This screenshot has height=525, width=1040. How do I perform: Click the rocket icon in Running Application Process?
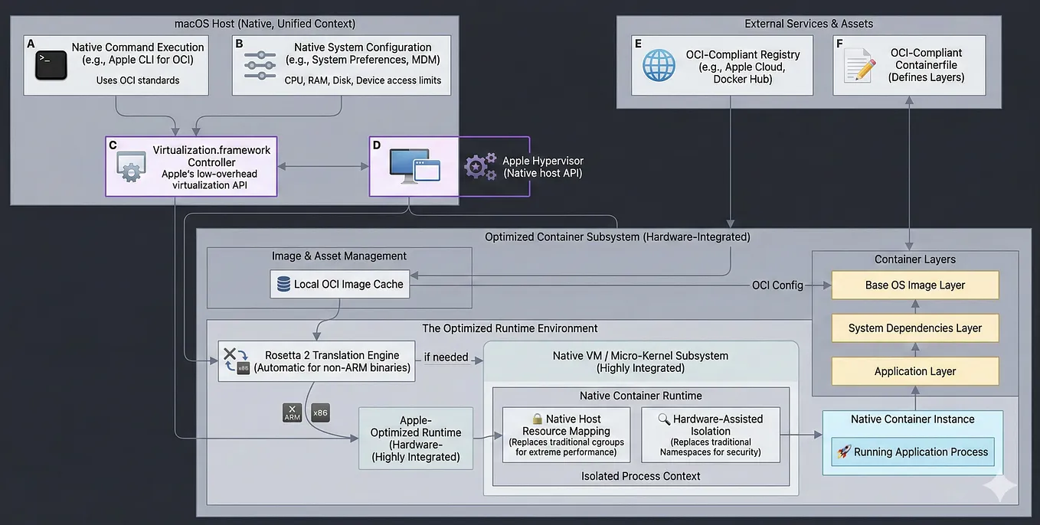pyautogui.click(x=844, y=452)
